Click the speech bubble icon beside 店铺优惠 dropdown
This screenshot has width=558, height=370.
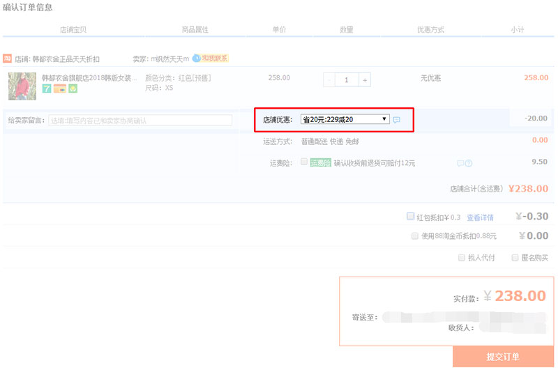point(397,120)
